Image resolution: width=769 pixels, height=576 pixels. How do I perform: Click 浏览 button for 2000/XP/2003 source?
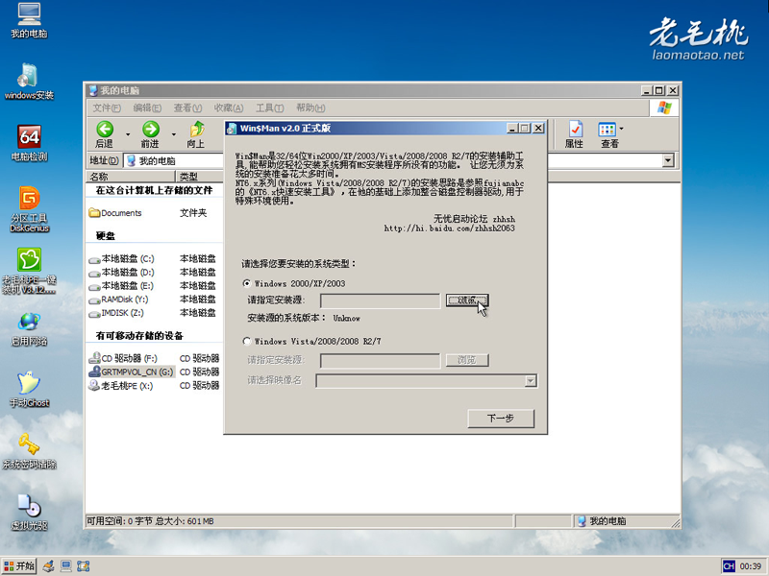click(x=467, y=300)
